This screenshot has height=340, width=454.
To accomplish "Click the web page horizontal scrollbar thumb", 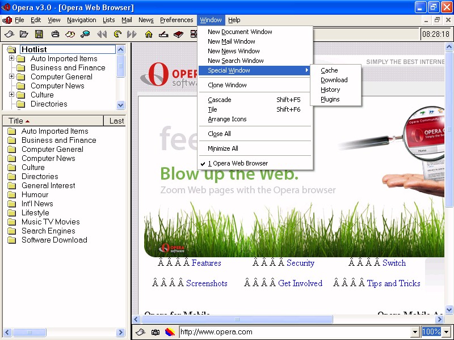I will click(237, 319).
